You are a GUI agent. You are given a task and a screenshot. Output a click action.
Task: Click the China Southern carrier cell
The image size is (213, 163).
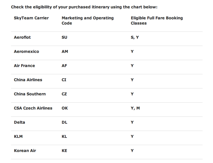pyautogui.click(x=30, y=94)
